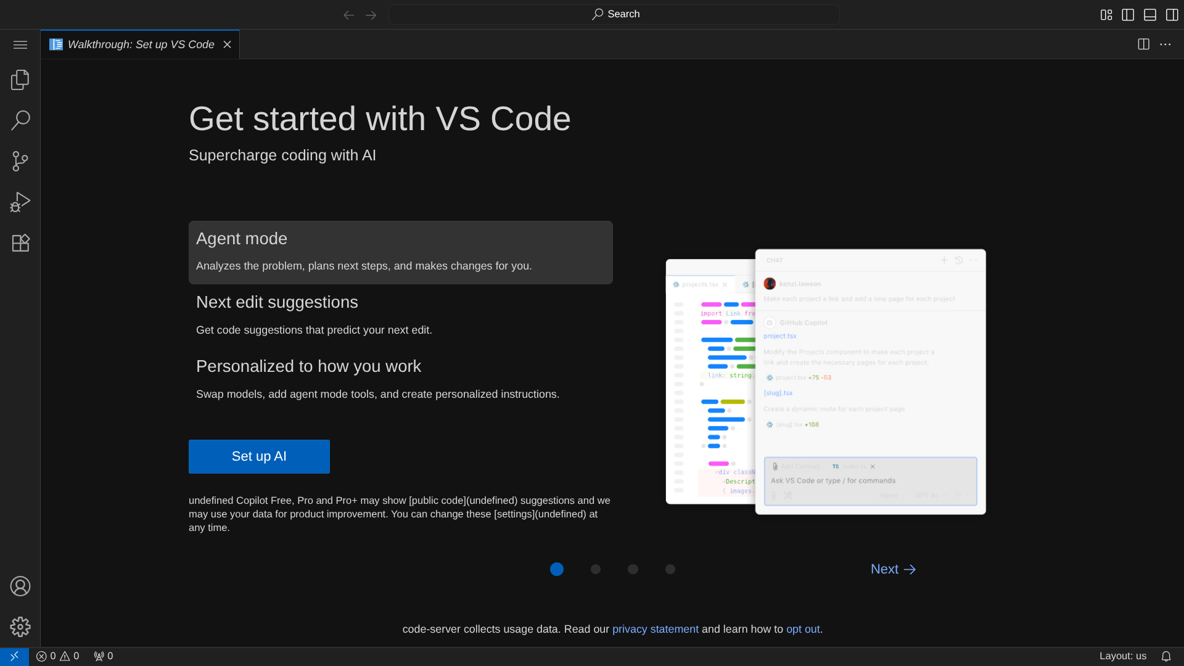Open the Explorer view in activity bar
The height and width of the screenshot is (666, 1184).
click(20, 80)
